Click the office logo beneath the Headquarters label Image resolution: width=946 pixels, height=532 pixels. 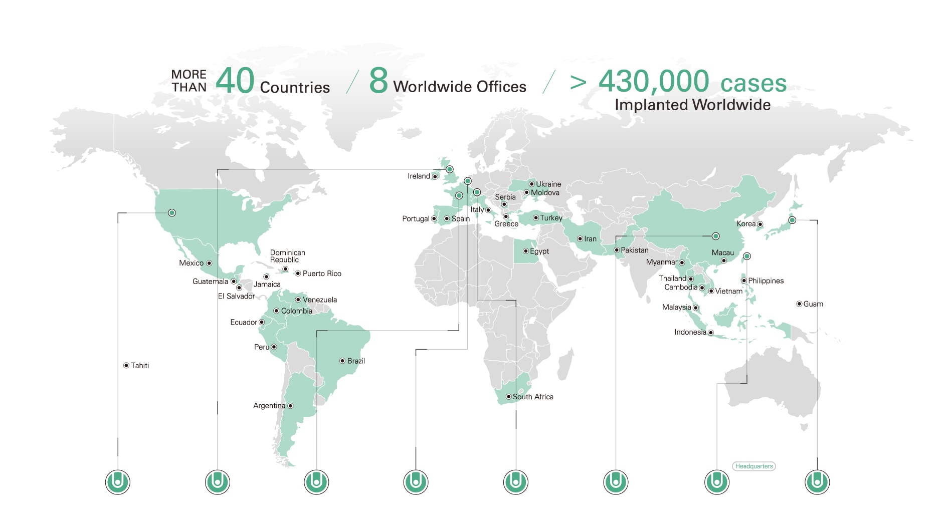716,482
